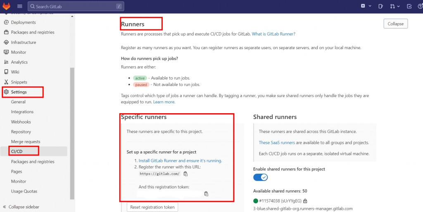Select the Monitor entry under Settings

click(x=18, y=181)
